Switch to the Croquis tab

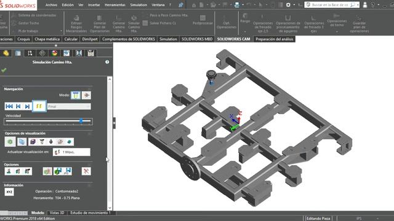[23, 39]
